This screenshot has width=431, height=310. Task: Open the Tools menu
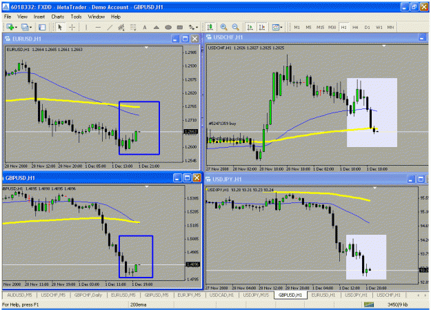pyautogui.click(x=76, y=17)
